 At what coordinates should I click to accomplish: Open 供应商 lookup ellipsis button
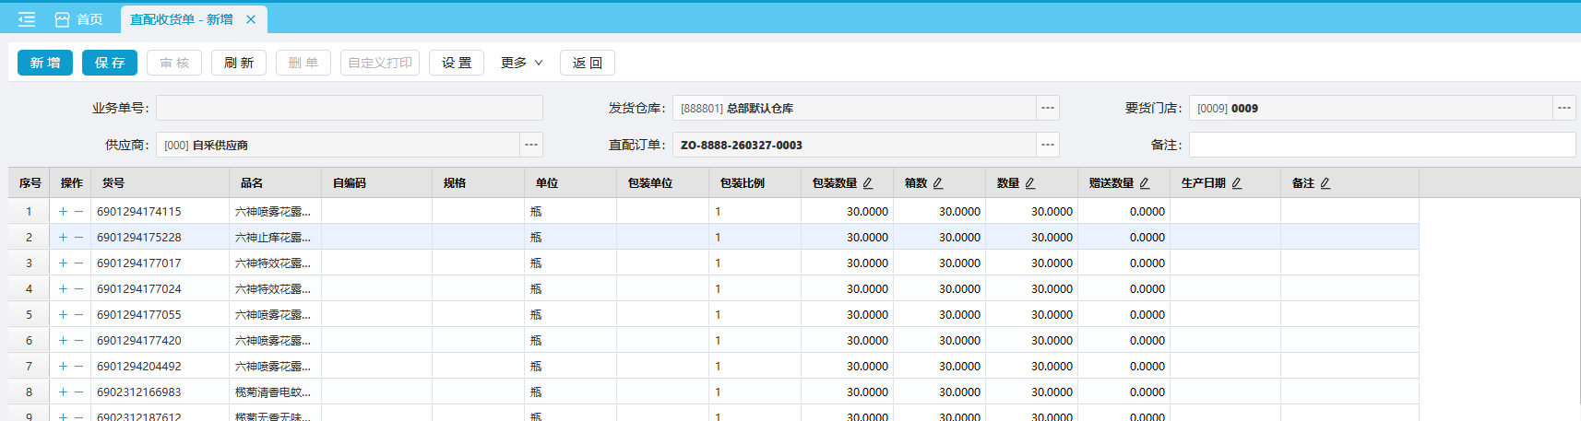(531, 145)
